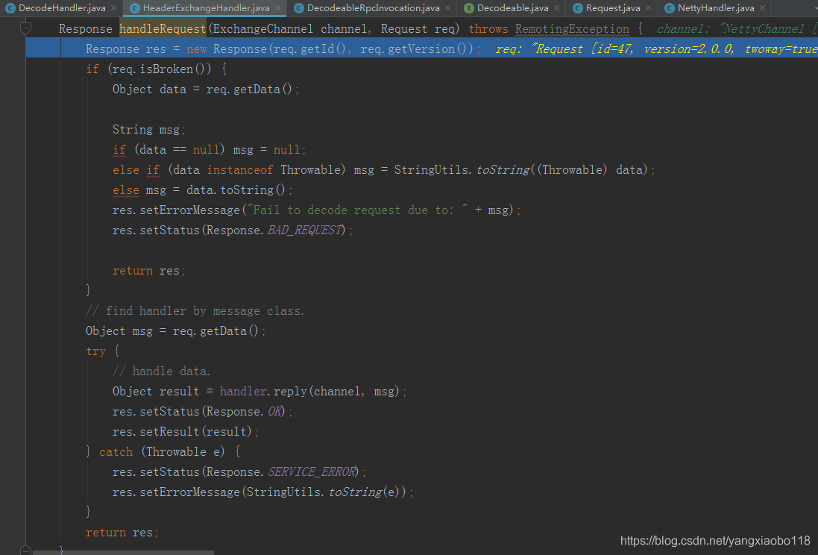Close the DecodeableRpcInvocation.java tab
Viewport: 818px width, 555px height.
tap(447, 7)
